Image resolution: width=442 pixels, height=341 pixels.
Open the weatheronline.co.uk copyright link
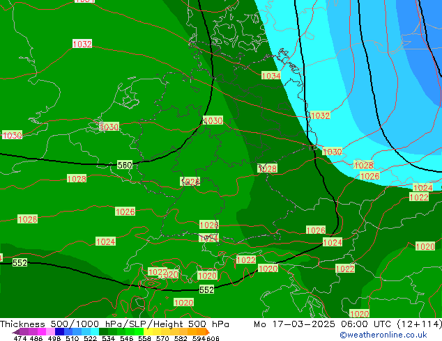click(x=383, y=335)
